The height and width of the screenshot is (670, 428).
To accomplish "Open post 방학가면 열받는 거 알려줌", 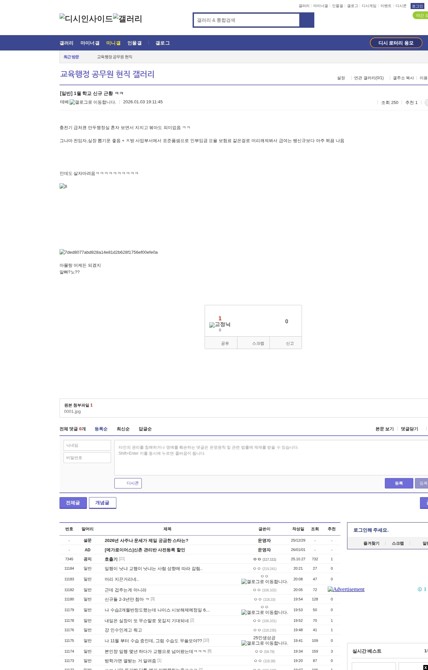I will tap(130, 661).
